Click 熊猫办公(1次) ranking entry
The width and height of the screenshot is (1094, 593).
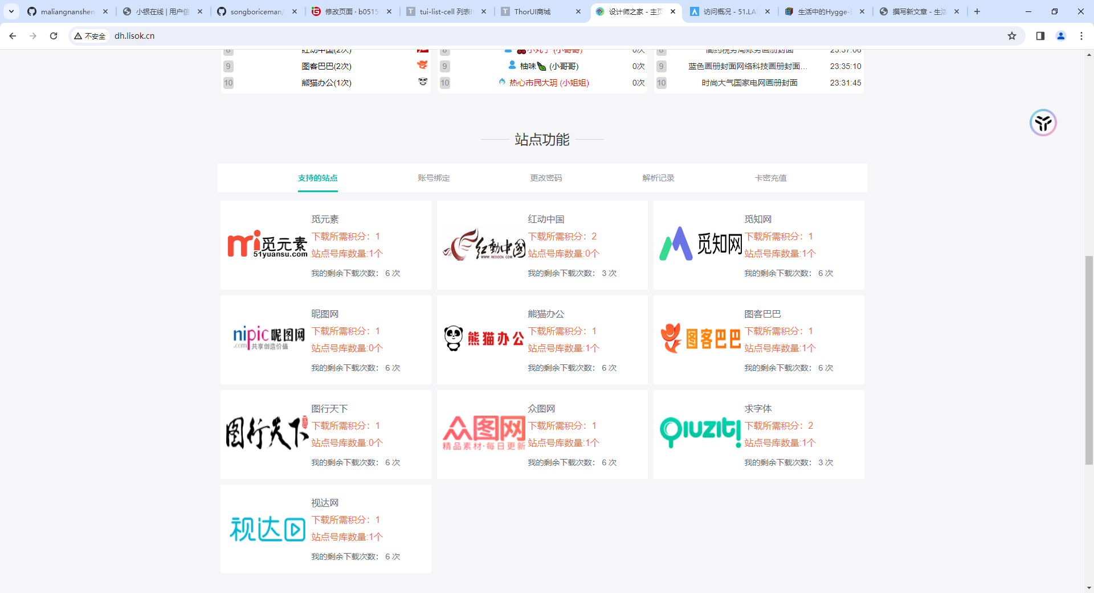(326, 83)
